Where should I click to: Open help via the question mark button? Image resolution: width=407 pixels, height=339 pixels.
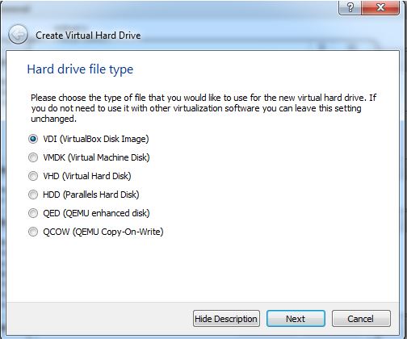[x=350, y=7]
